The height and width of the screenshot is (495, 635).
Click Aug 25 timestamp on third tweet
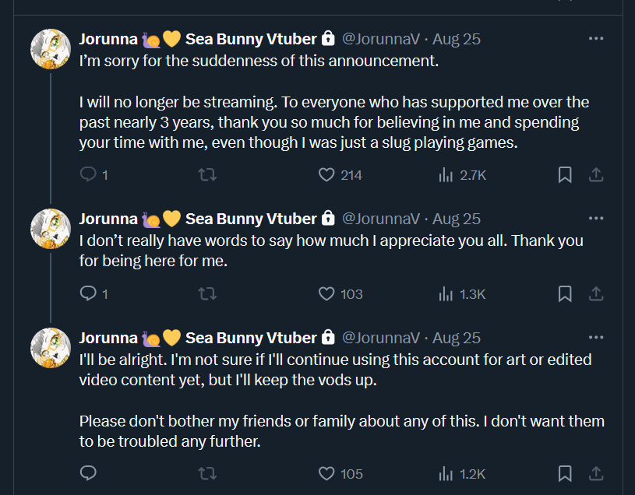tap(457, 338)
